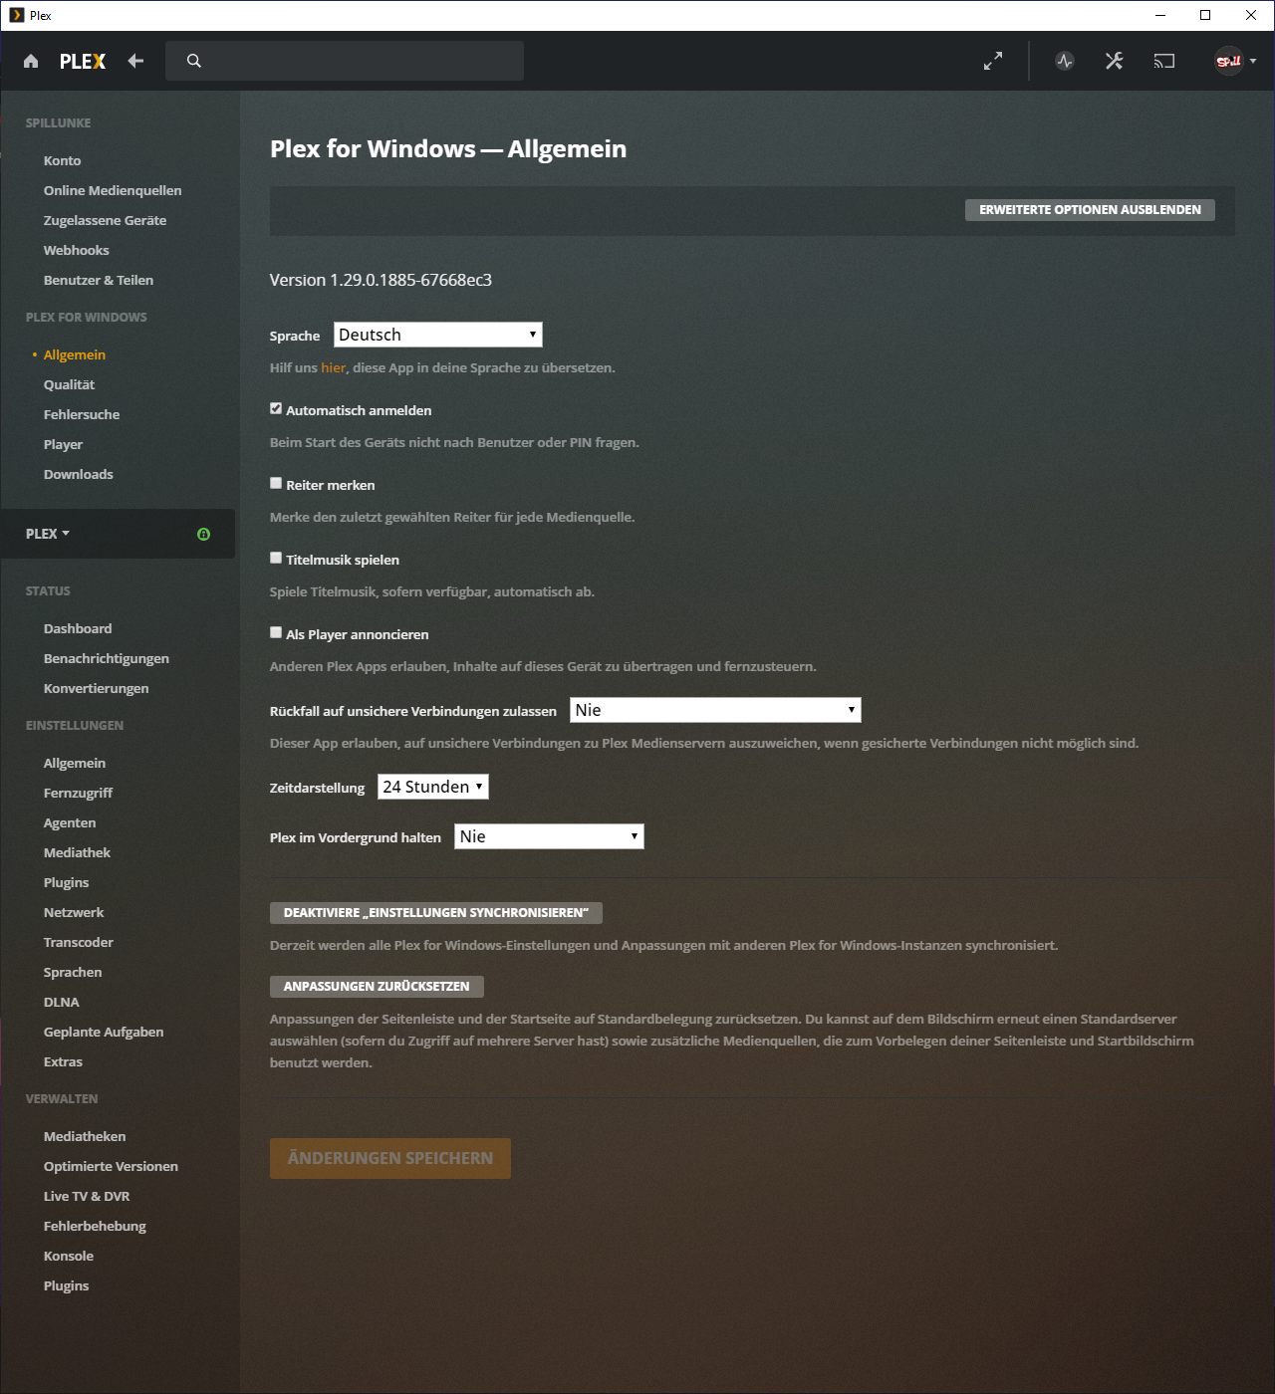Open Plugins under Verwalten
Screen dimensions: 1275x1394
tap(66, 1285)
